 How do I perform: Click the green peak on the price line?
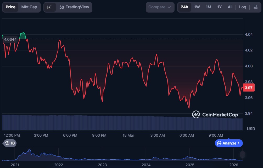point(23,33)
